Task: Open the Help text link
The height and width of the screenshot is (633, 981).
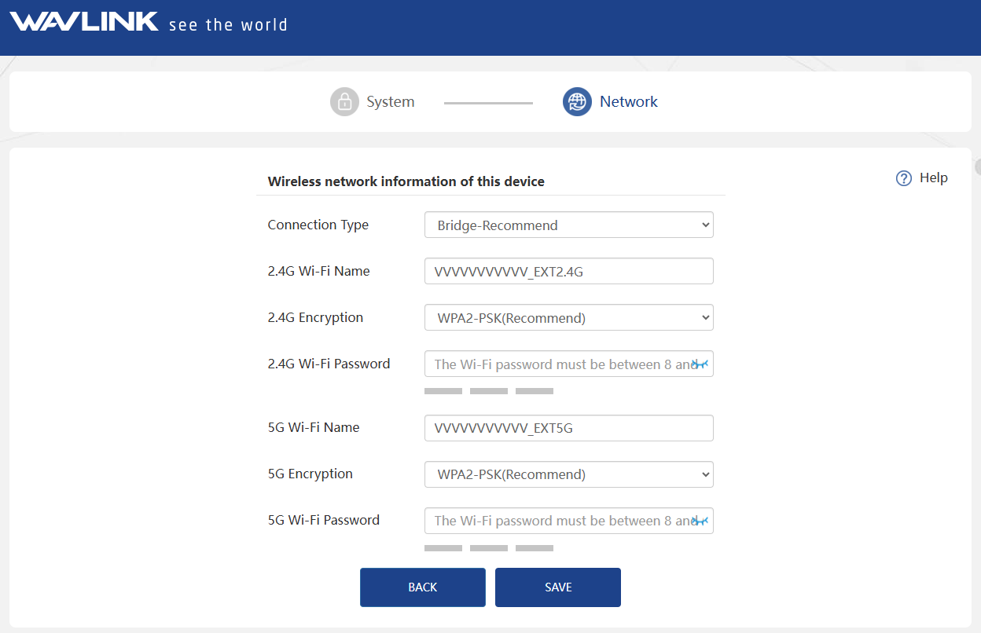Action: click(x=933, y=178)
